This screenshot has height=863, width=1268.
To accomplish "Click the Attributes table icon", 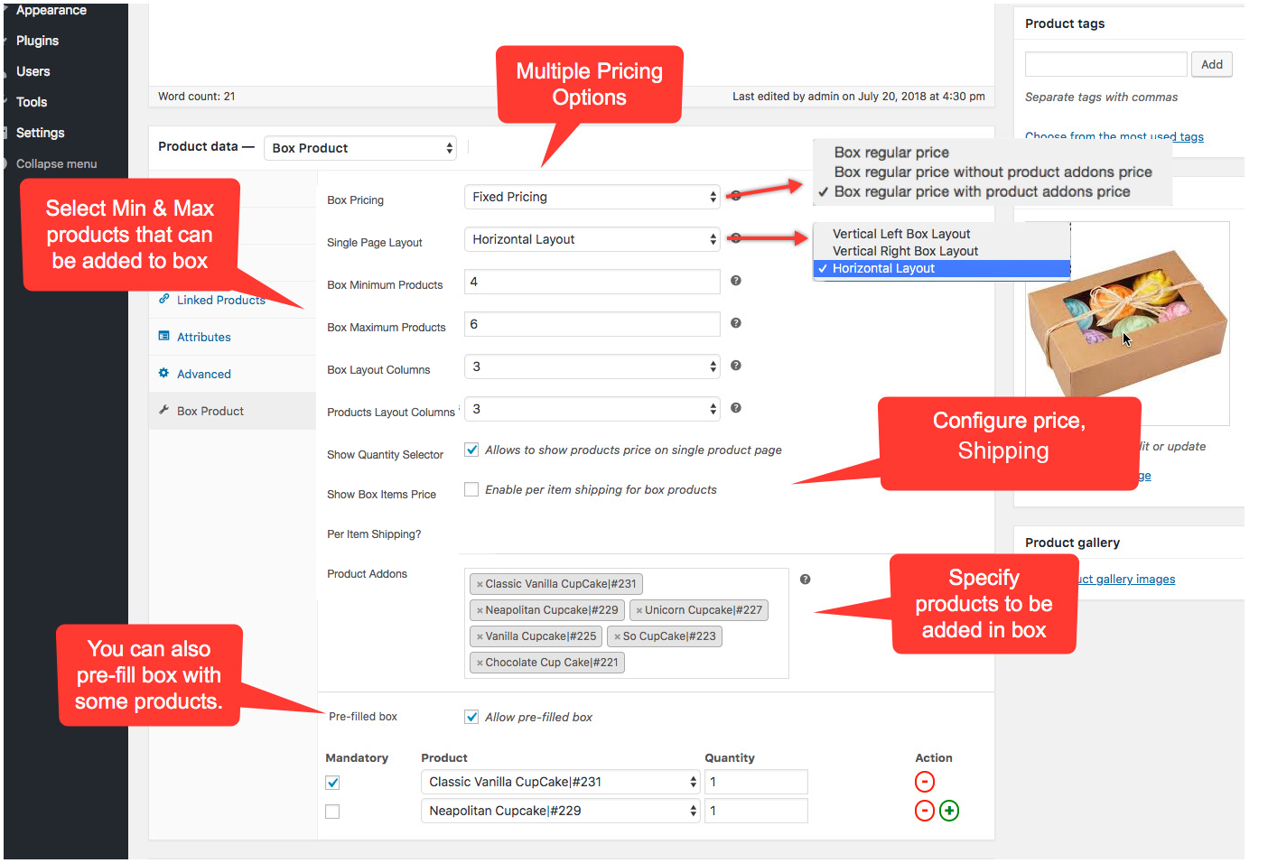I will [x=164, y=336].
